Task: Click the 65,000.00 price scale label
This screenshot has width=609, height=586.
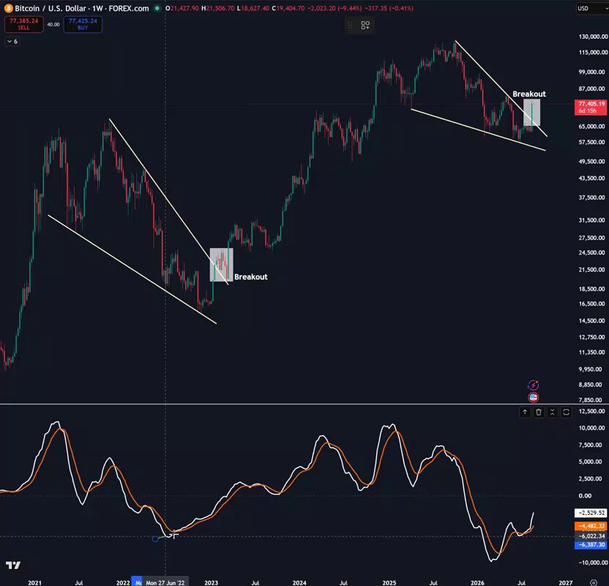Action: click(593, 126)
